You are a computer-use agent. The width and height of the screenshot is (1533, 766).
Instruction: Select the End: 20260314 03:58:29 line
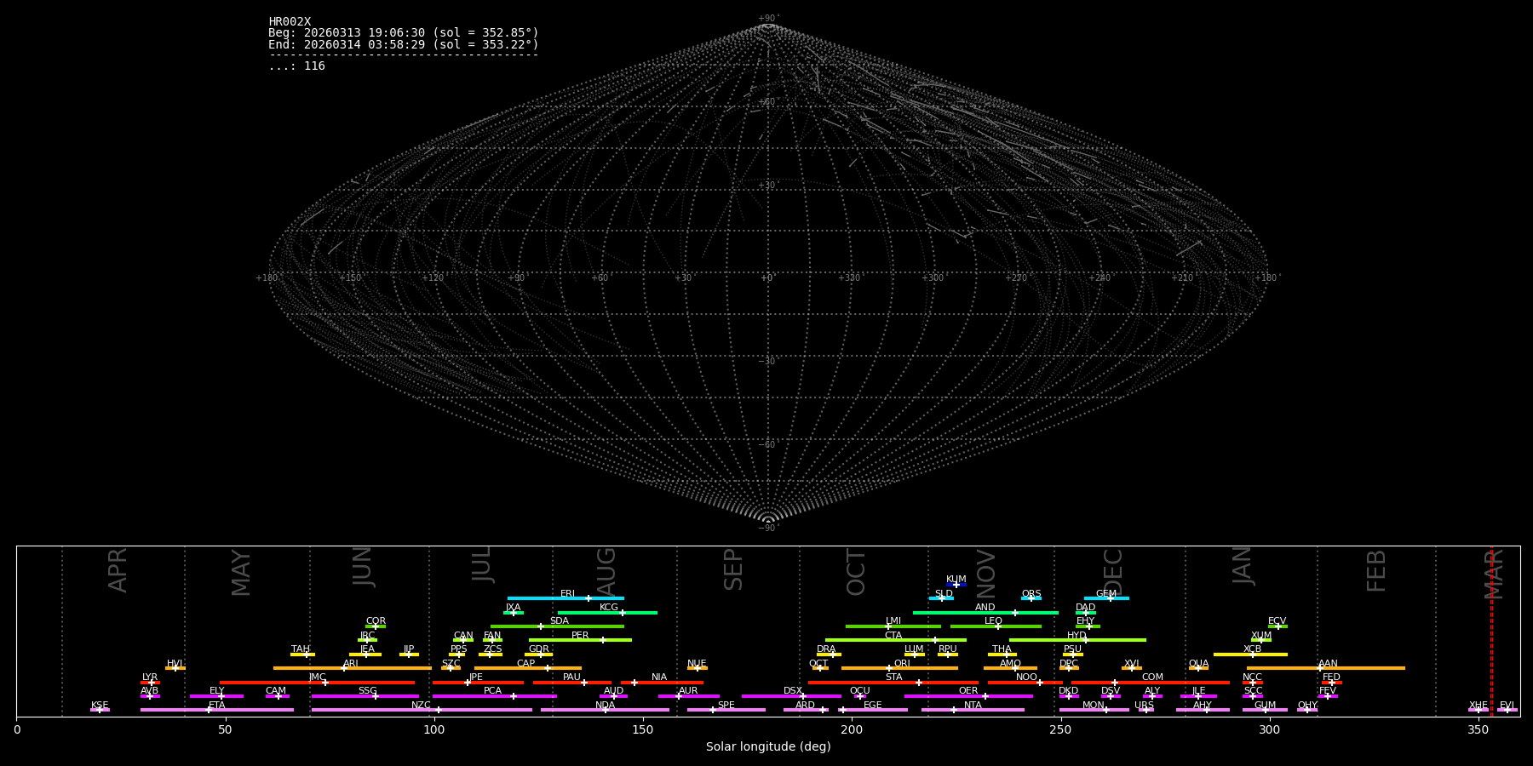click(x=404, y=44)
